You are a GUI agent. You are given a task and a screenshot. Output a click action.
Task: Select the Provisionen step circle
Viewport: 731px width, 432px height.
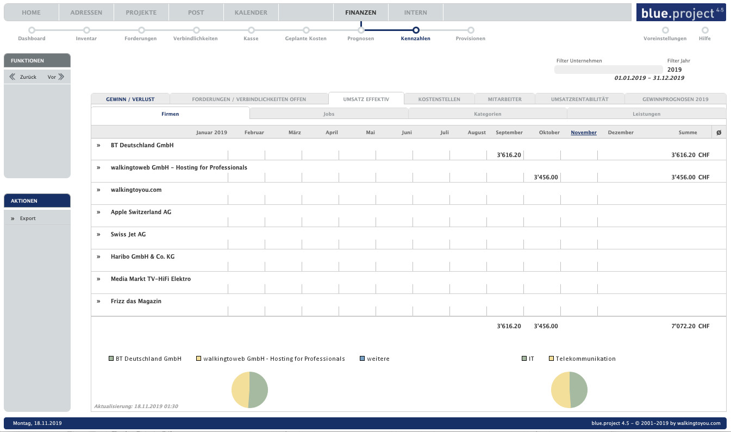[471, 30]
